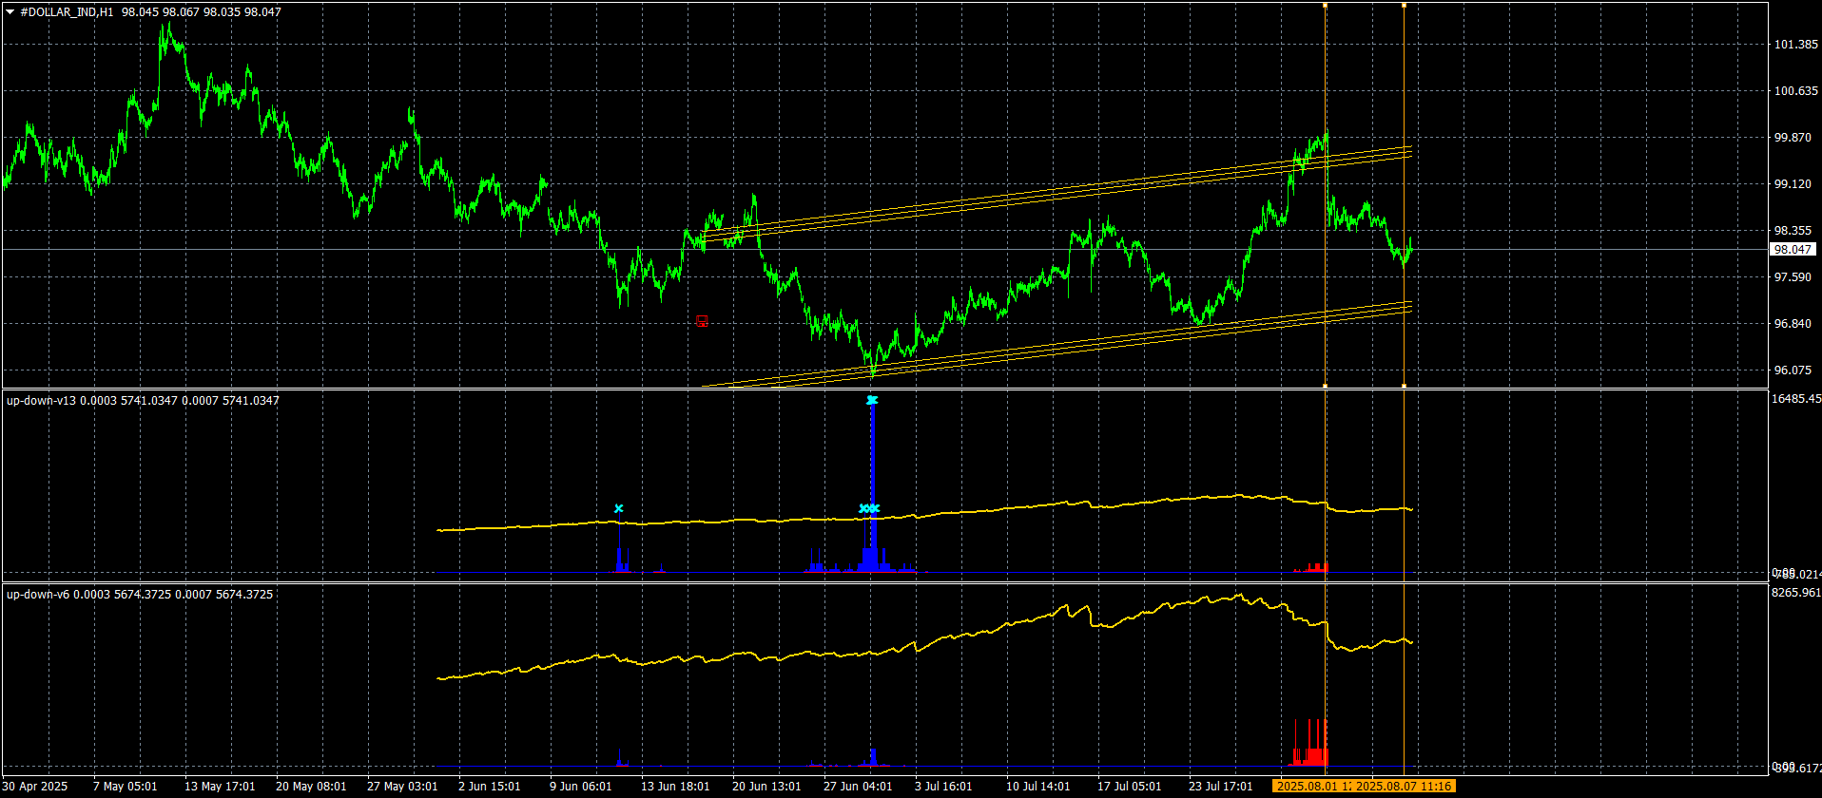Select bottom handle of right orange vertical line
This screenshot has width=1822, height=798.
tap(1404, 386)
